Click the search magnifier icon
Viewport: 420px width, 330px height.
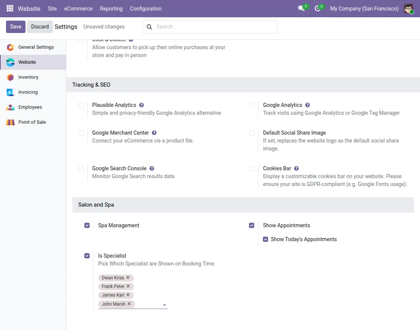coord(150,27)
